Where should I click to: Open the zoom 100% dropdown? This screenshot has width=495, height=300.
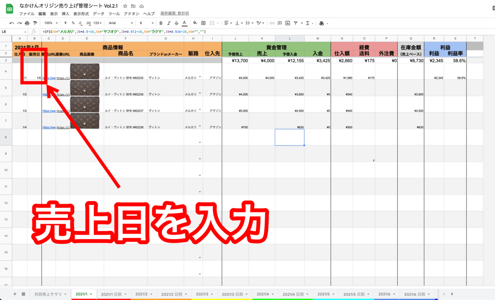pyautogui.click(x=51, y=23)
